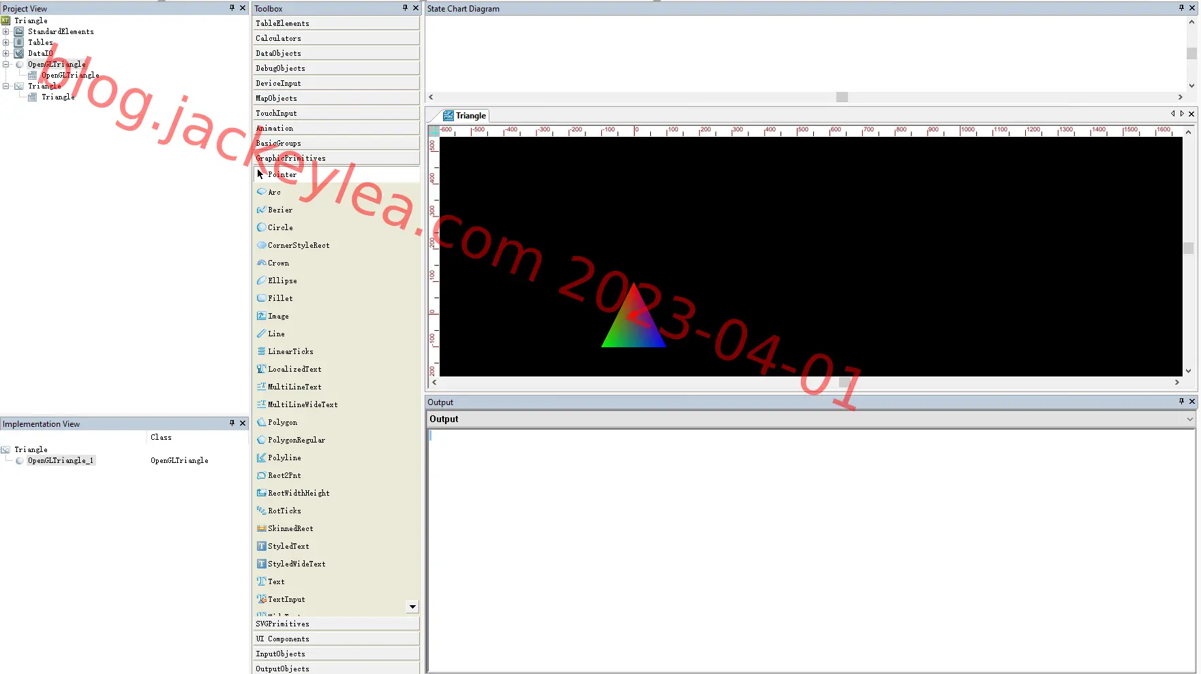
Task: Select OpenGLTriangle_1 in Implementation View
Action: coord(61,460)
